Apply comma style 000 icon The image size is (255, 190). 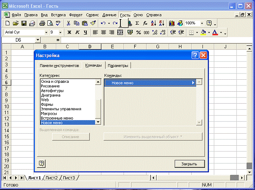click(x=147, y=32)
